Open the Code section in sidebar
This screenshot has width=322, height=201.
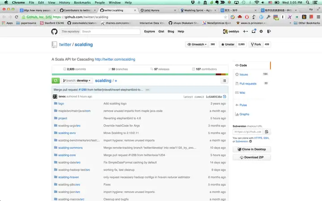(x=251, y=65)
